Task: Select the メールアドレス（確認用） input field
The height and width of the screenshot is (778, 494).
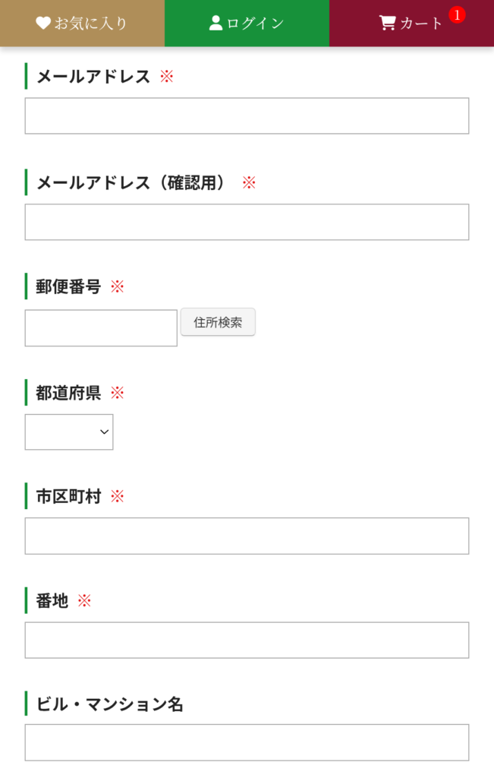Action: (247, 222)
